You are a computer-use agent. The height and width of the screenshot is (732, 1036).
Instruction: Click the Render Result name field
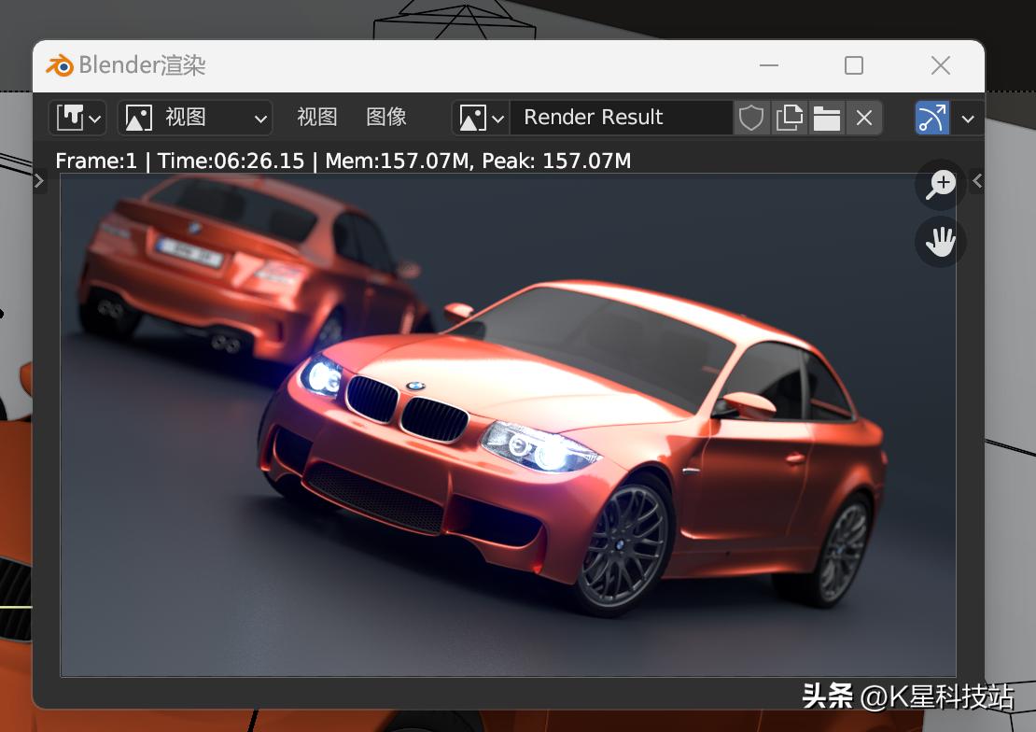click(621, 118)
